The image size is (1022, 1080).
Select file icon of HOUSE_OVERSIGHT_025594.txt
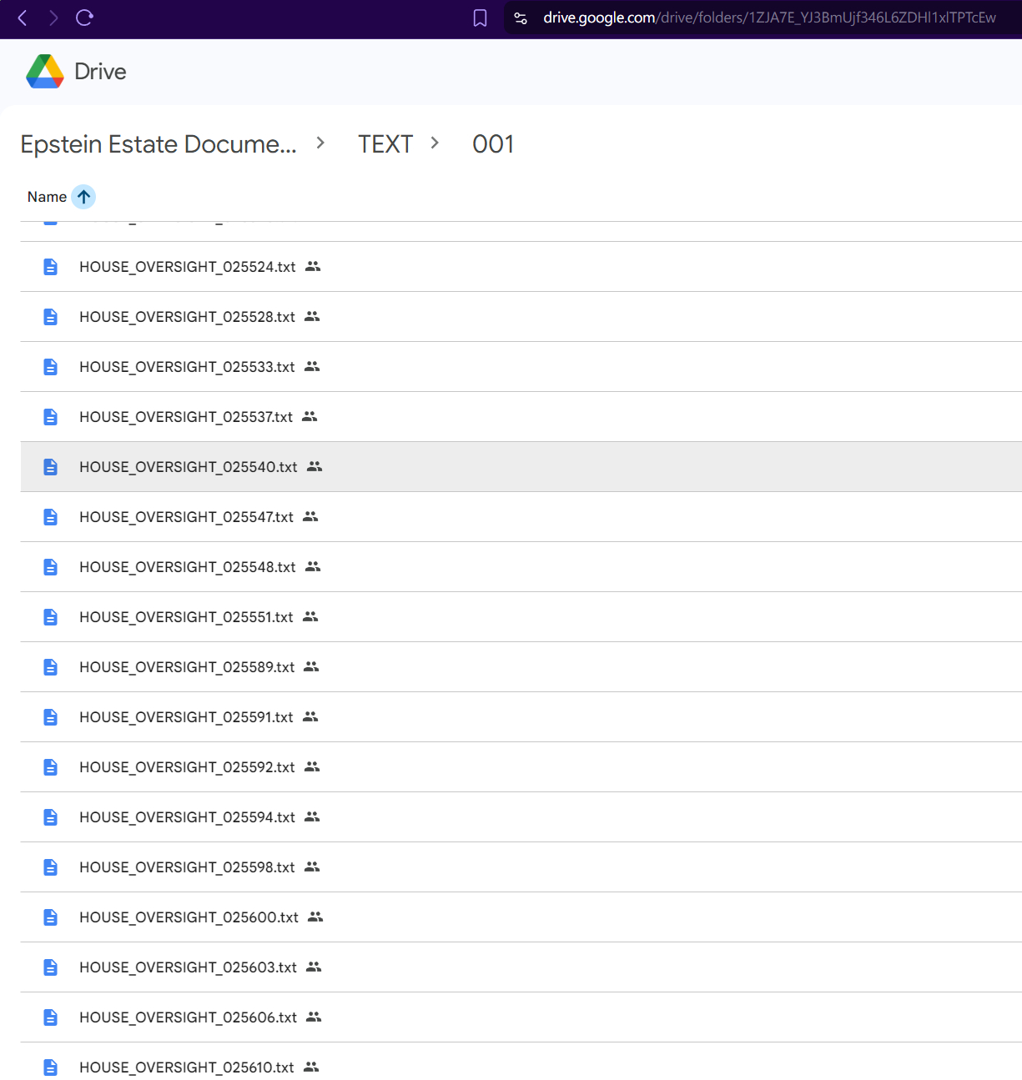click(51, 817)
